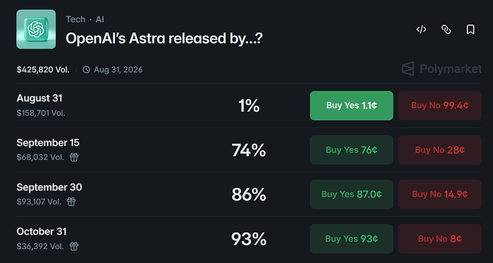
Task: Click the gift icon beside October 31 volume
Action: [x=74, y=246]
